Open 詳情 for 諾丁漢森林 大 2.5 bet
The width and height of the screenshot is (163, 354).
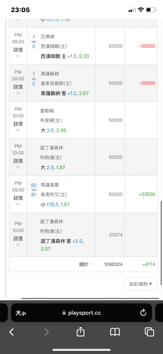tap(18, 160)
